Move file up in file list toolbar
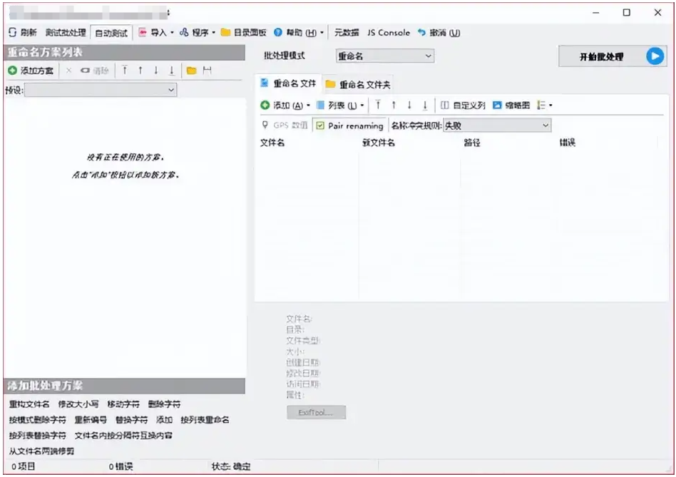676x477 pixels. coord(394,105)
